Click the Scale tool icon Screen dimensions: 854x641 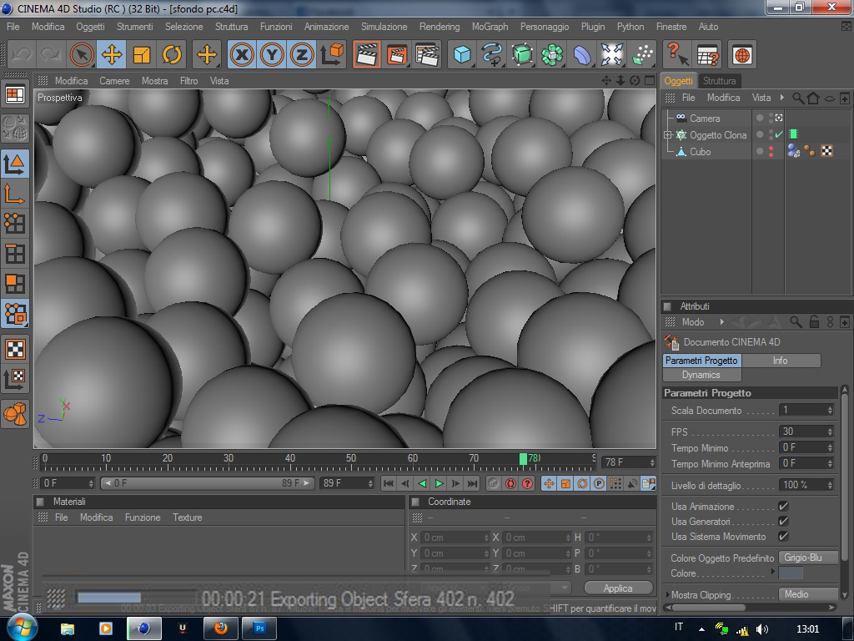click(x=142, y=55)
